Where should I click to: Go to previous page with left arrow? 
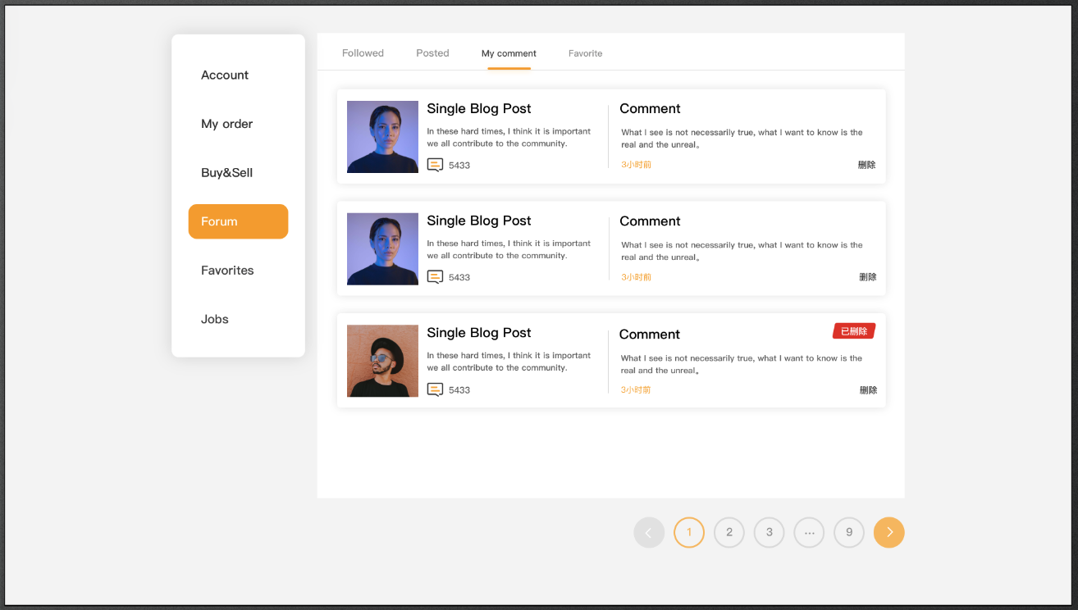click(649, 532)
